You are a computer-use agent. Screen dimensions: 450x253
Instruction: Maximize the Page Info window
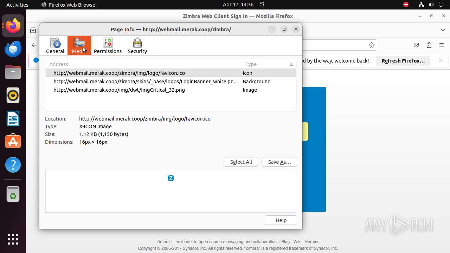pos(284,29)
